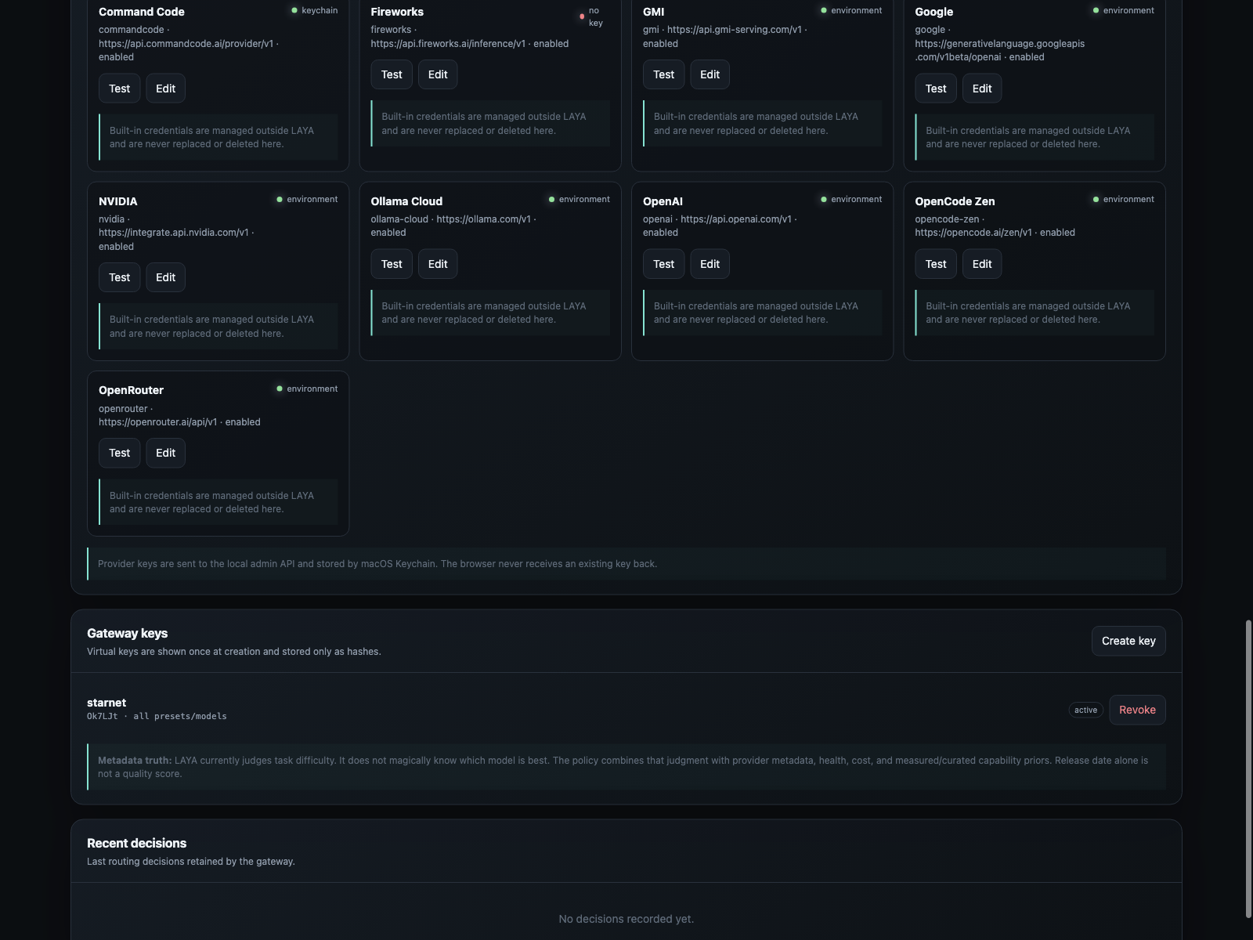Click the opencode.ai/zen/v1 URL text

pos(973,233)
